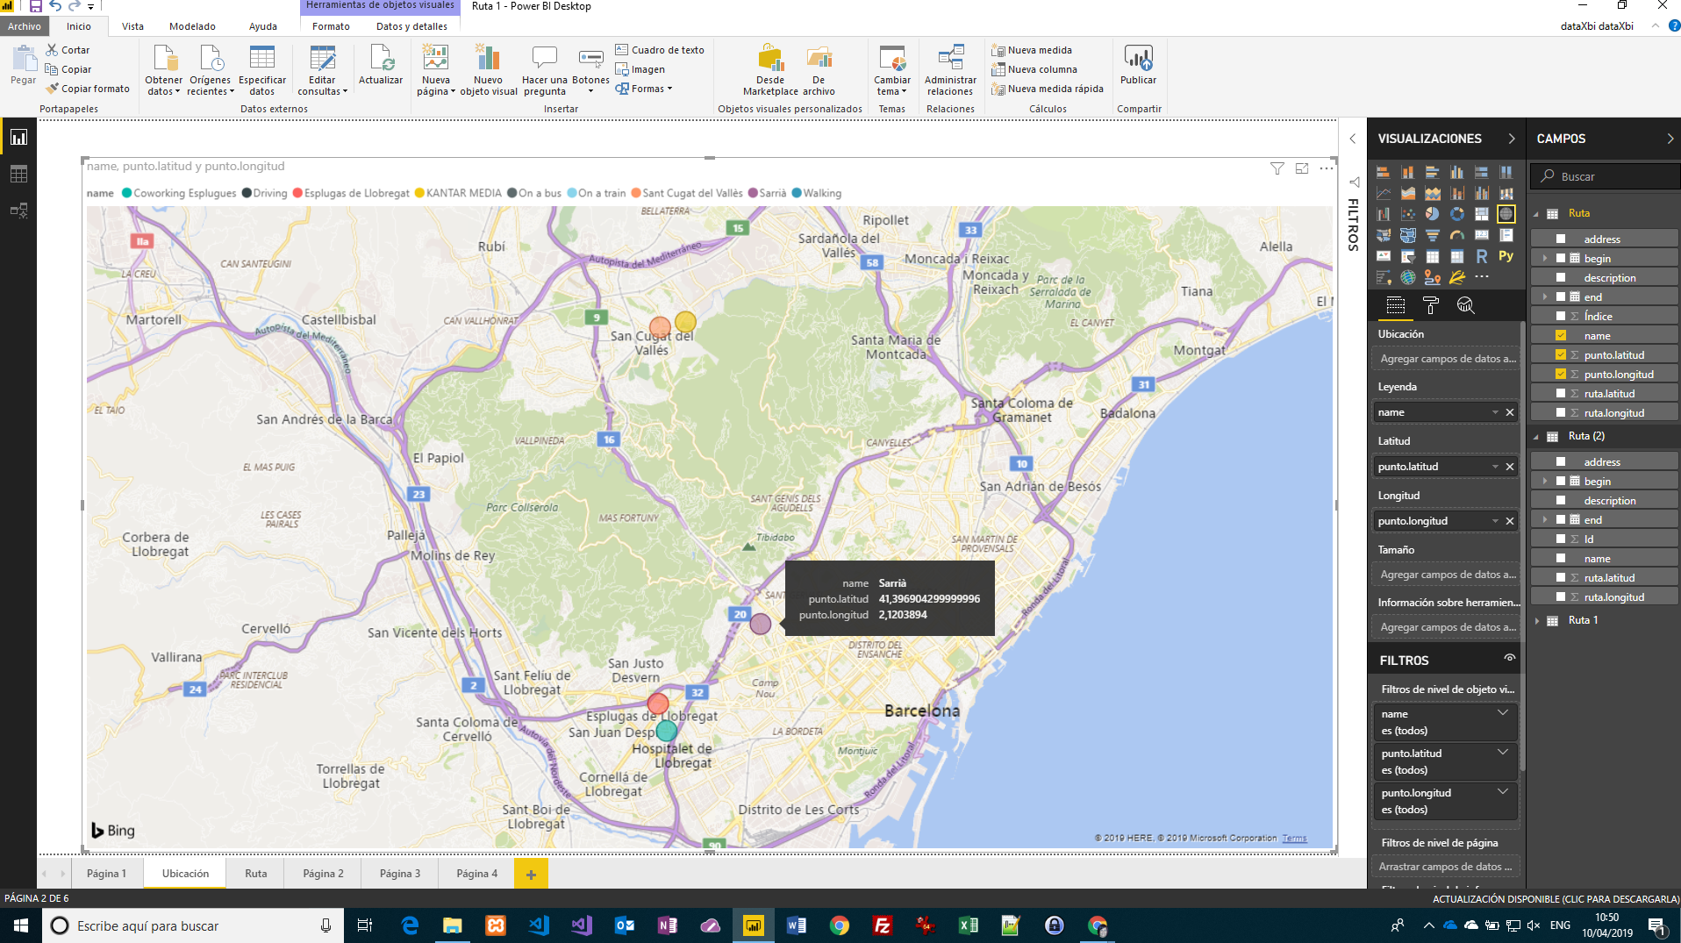1681x943 pixels.
Task: Check the ruta.latitud field checkbox
Action: [x=1560, y=394]
